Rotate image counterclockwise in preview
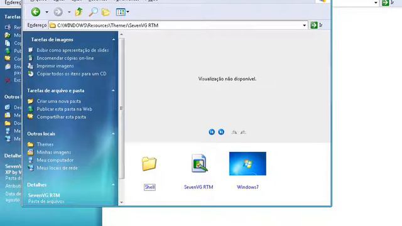The image size is (402, 226). click(243, 132)
